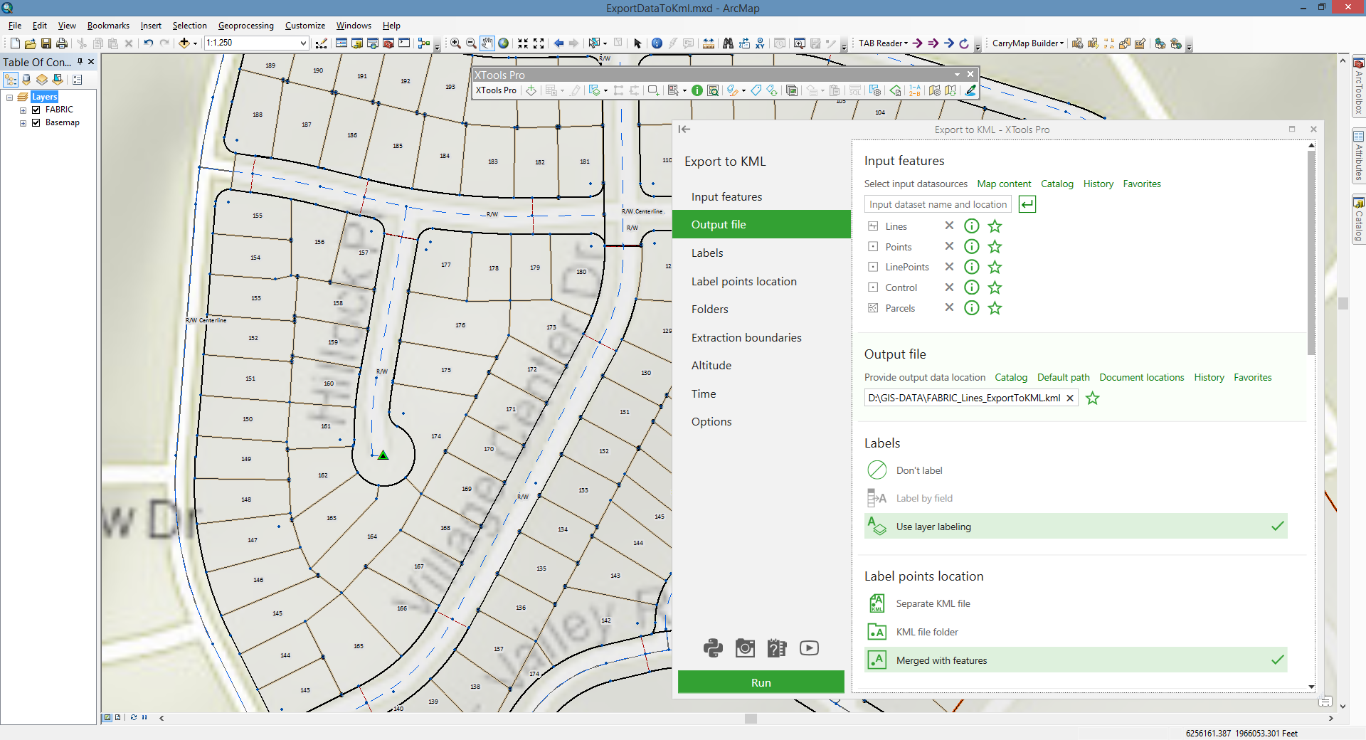Click the Document locations link

coord(1141,378)
